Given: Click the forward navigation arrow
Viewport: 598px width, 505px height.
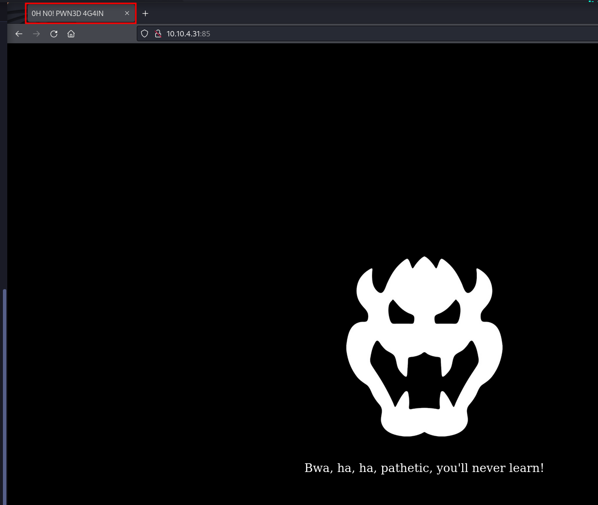Looking at the screenshot, I should (x=36, y=34).
